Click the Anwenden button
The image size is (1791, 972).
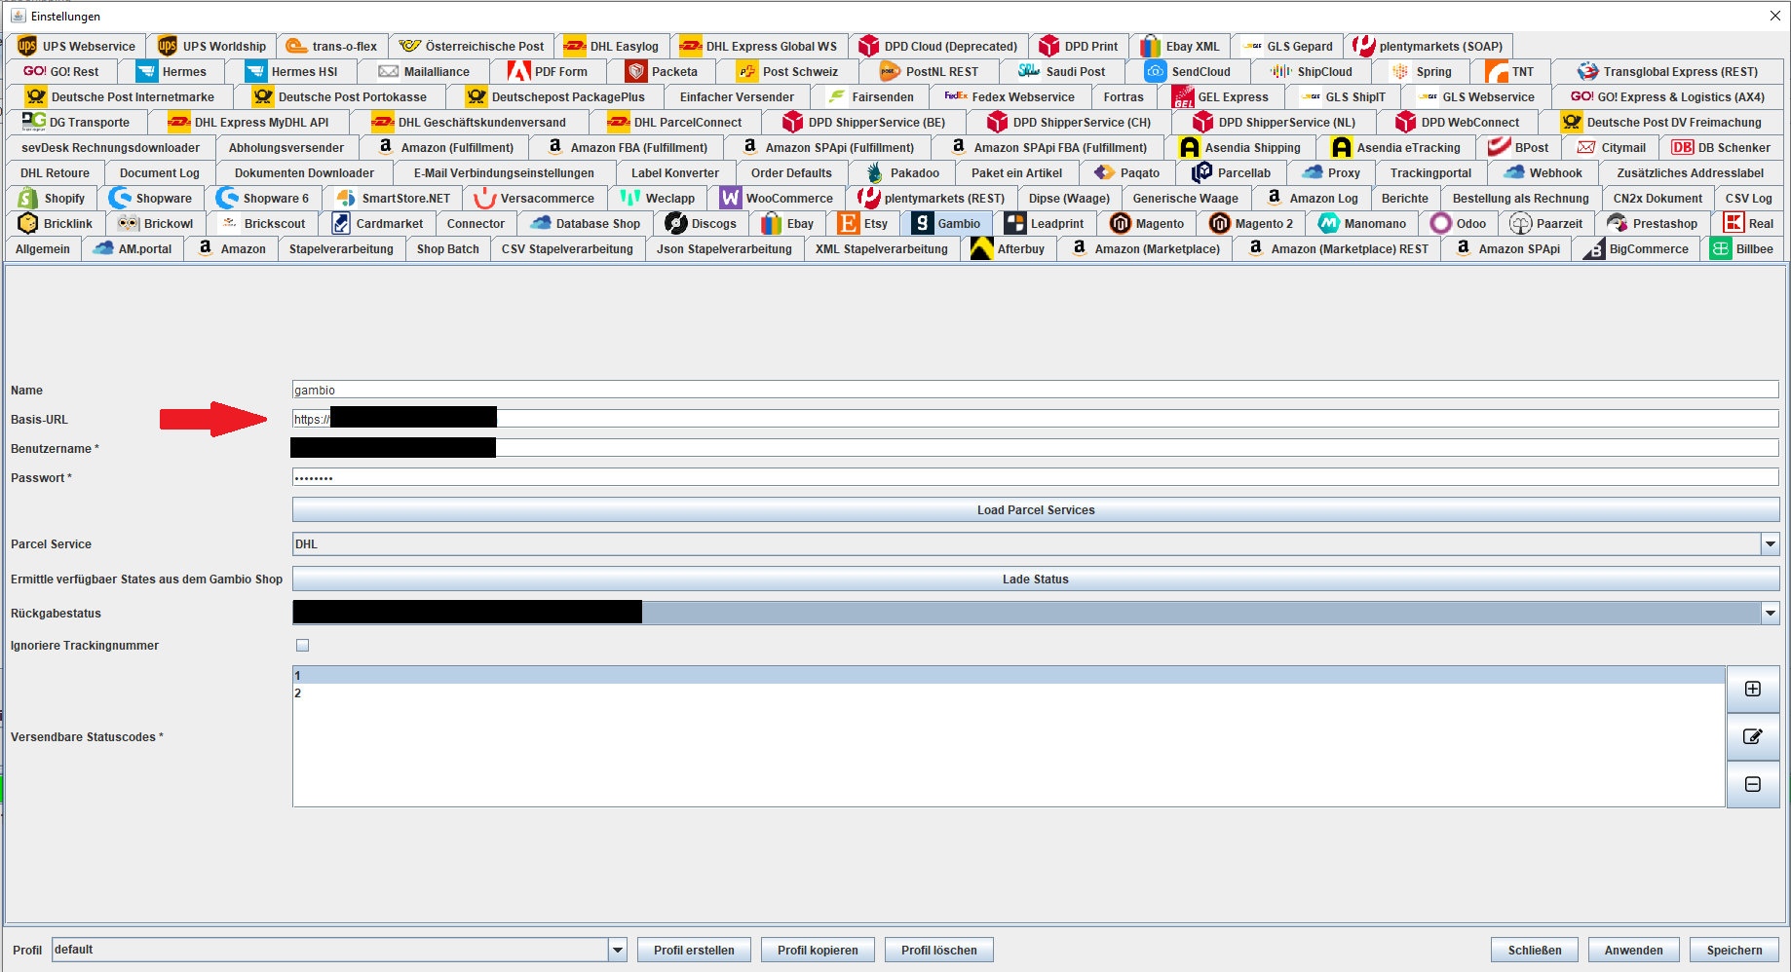(x=1634, y=950)
